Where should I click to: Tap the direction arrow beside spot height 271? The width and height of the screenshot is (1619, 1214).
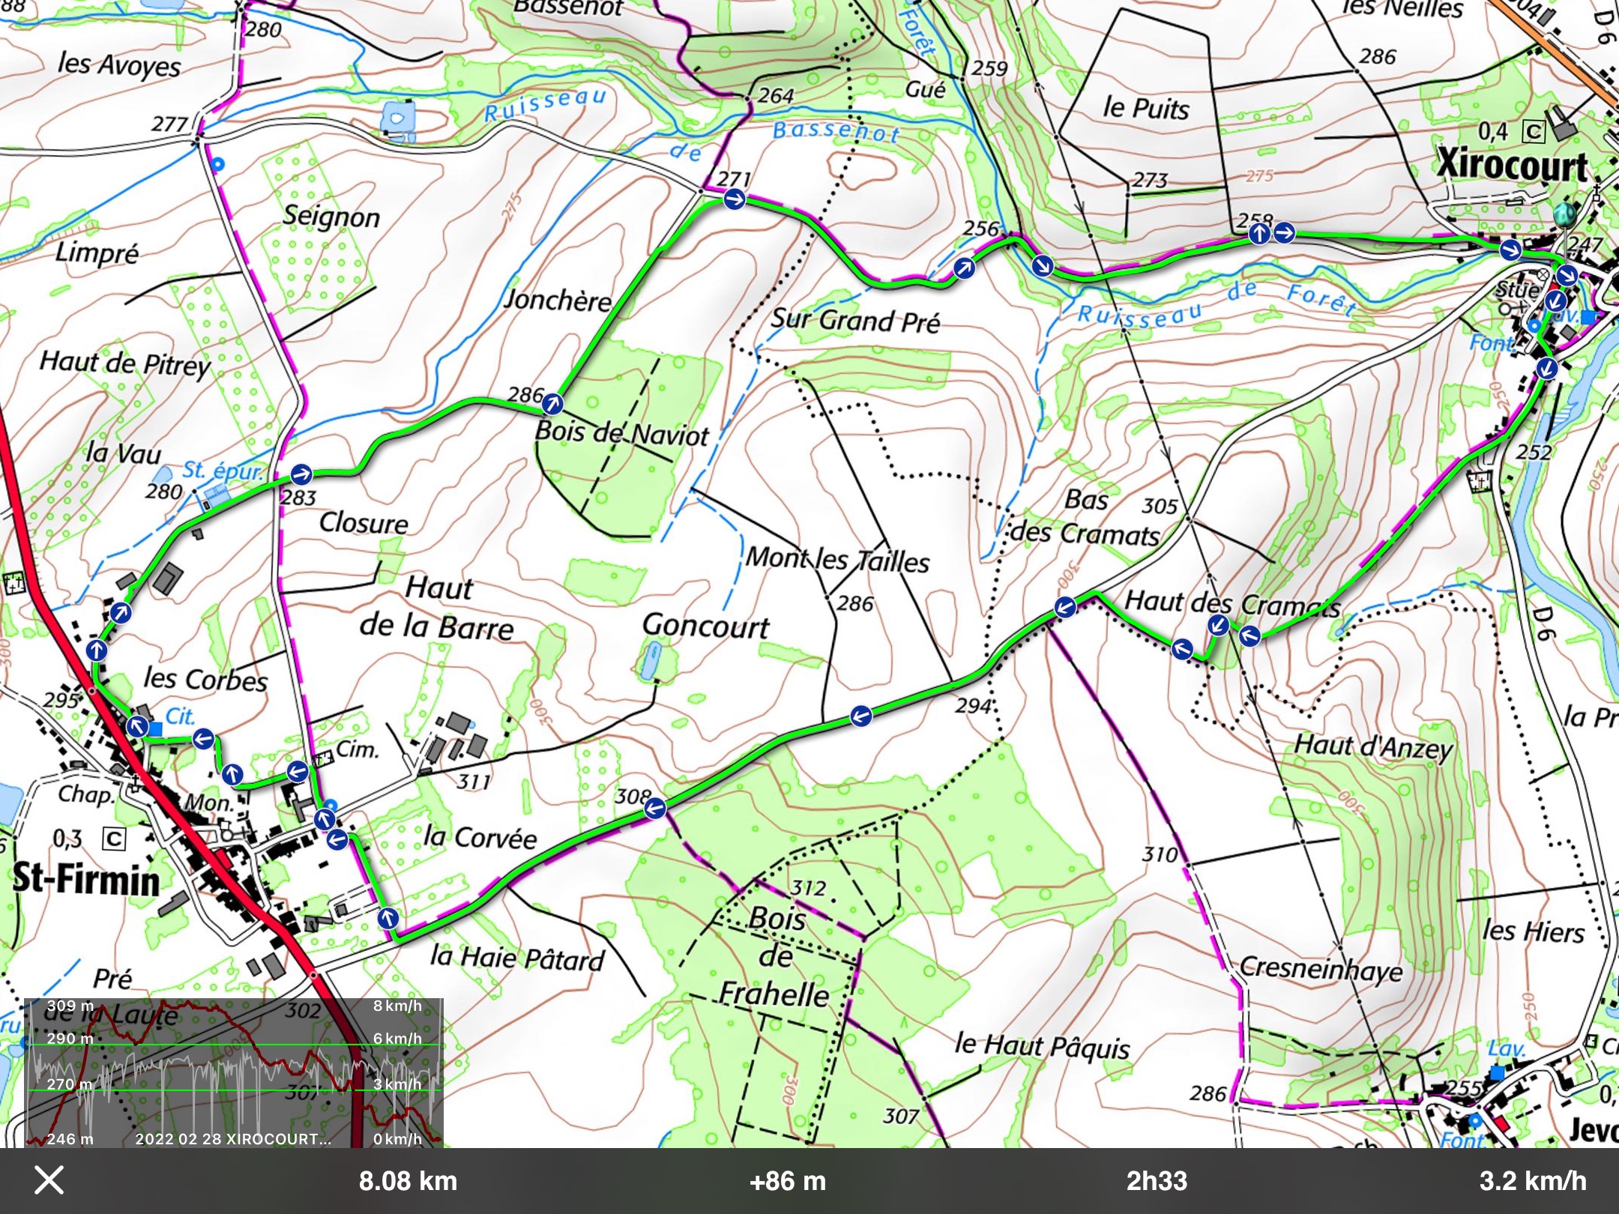[735, 200]
